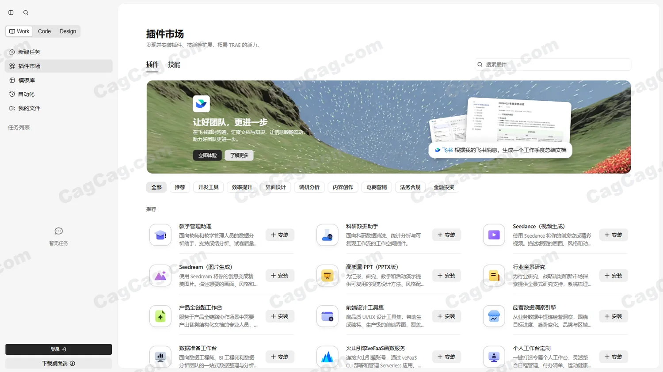Click the 产品全链路工作台 plugin icon
This screenshot has height=372, width=663.
coord(160,316)
